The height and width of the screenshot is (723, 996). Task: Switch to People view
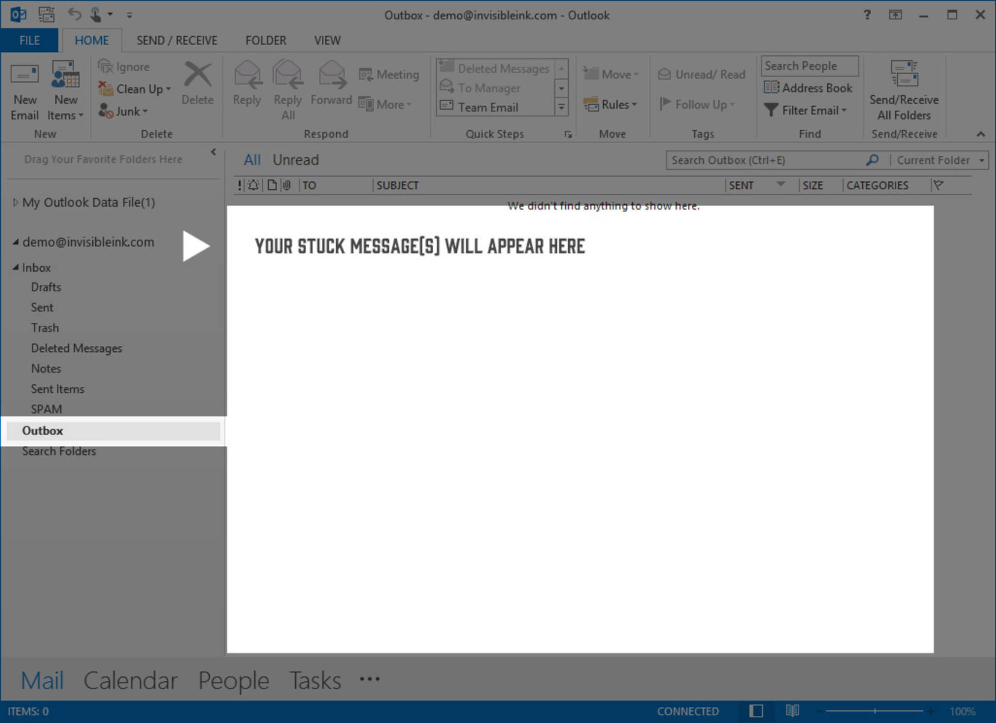click(x=234, y=680)
